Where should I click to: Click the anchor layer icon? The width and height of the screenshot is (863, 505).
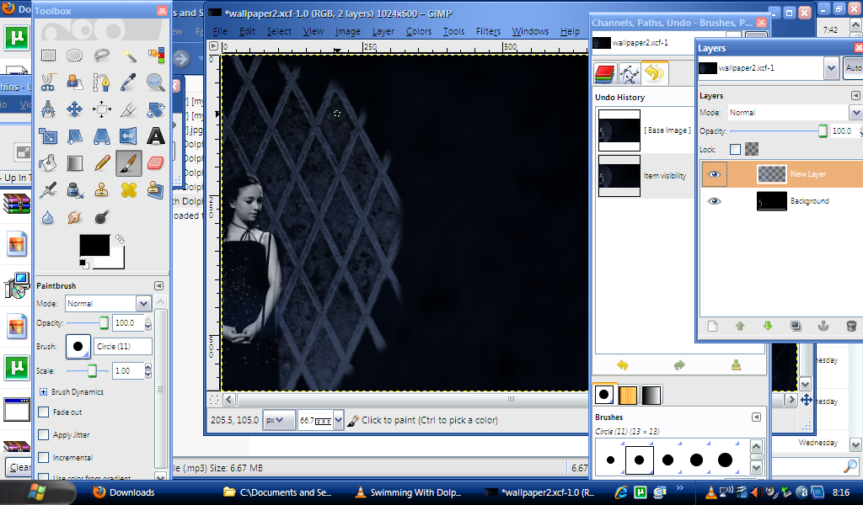point(823,327)
